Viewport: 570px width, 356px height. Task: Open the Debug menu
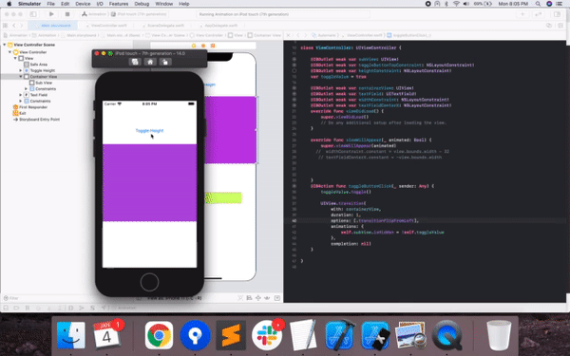point(142,4)
